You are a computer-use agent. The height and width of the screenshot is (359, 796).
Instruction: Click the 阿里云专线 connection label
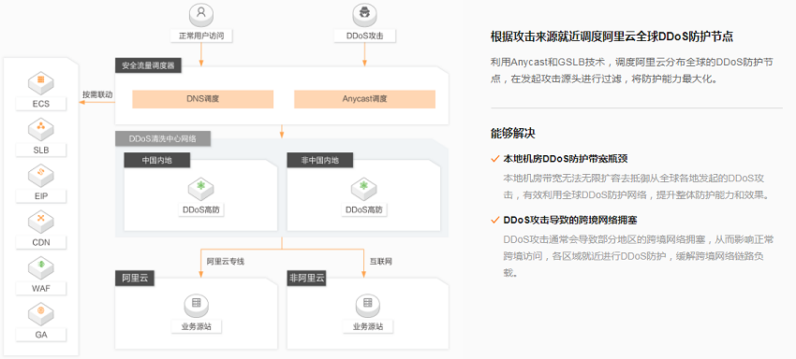click(226, 262)
